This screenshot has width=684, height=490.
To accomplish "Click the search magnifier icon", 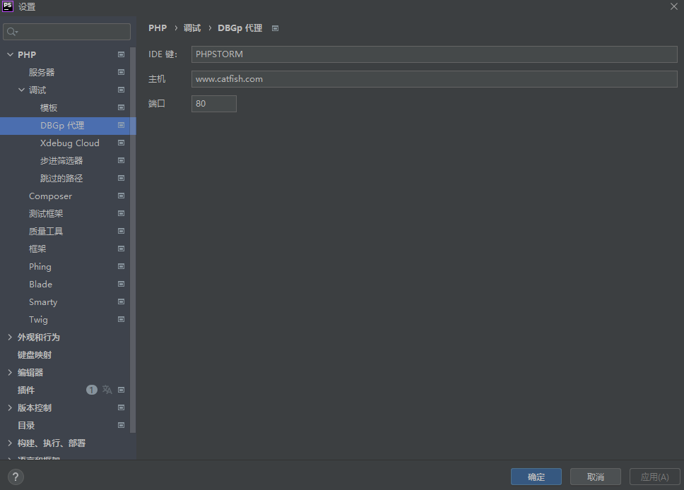I will (x=12, y=32).
